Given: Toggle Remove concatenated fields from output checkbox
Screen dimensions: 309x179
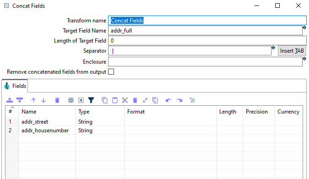Looking at the screenshot, I should click(111, 72).
